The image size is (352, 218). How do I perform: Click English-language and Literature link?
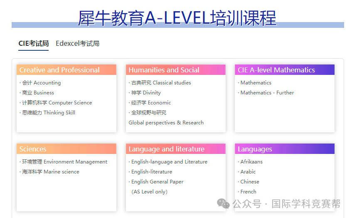169,162
